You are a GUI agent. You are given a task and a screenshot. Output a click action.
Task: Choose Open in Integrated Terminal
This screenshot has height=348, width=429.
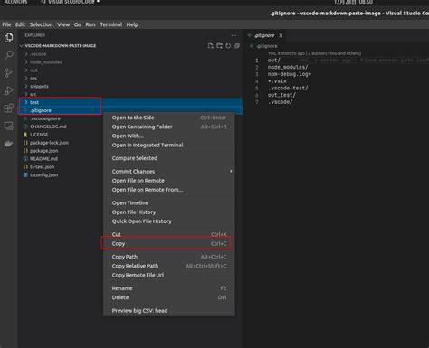(x=169, y=145)
